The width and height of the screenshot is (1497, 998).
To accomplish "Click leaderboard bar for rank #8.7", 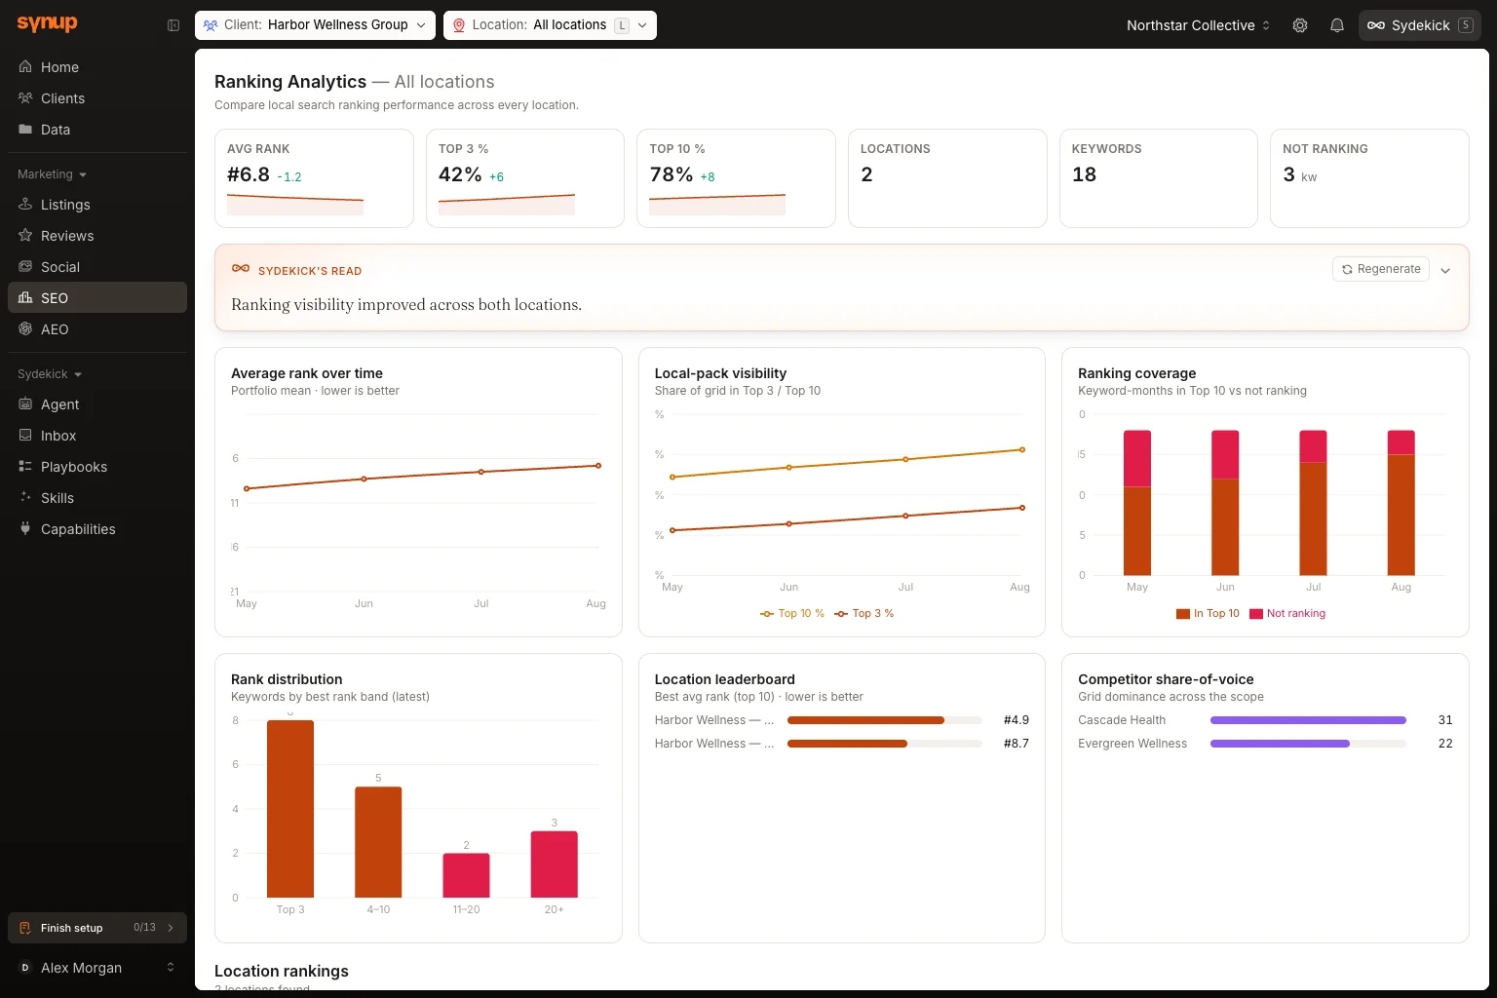I will pyautogui.click(x=885, y=744).
